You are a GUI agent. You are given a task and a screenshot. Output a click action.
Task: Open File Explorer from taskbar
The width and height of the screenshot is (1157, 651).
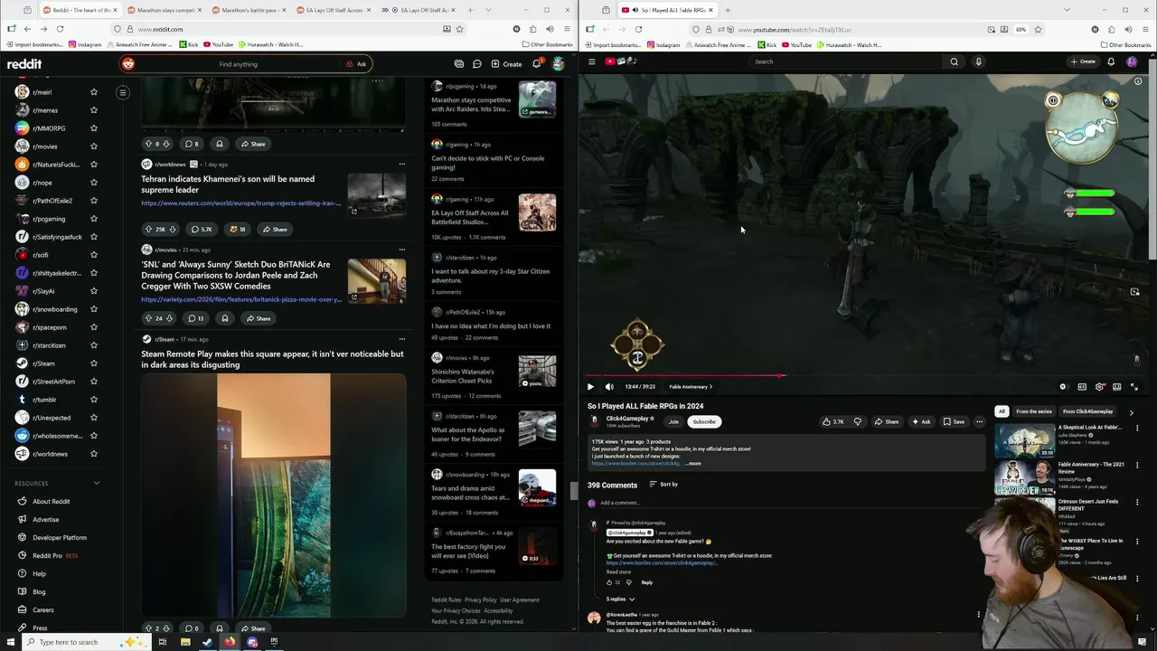(x=185, y=642)
